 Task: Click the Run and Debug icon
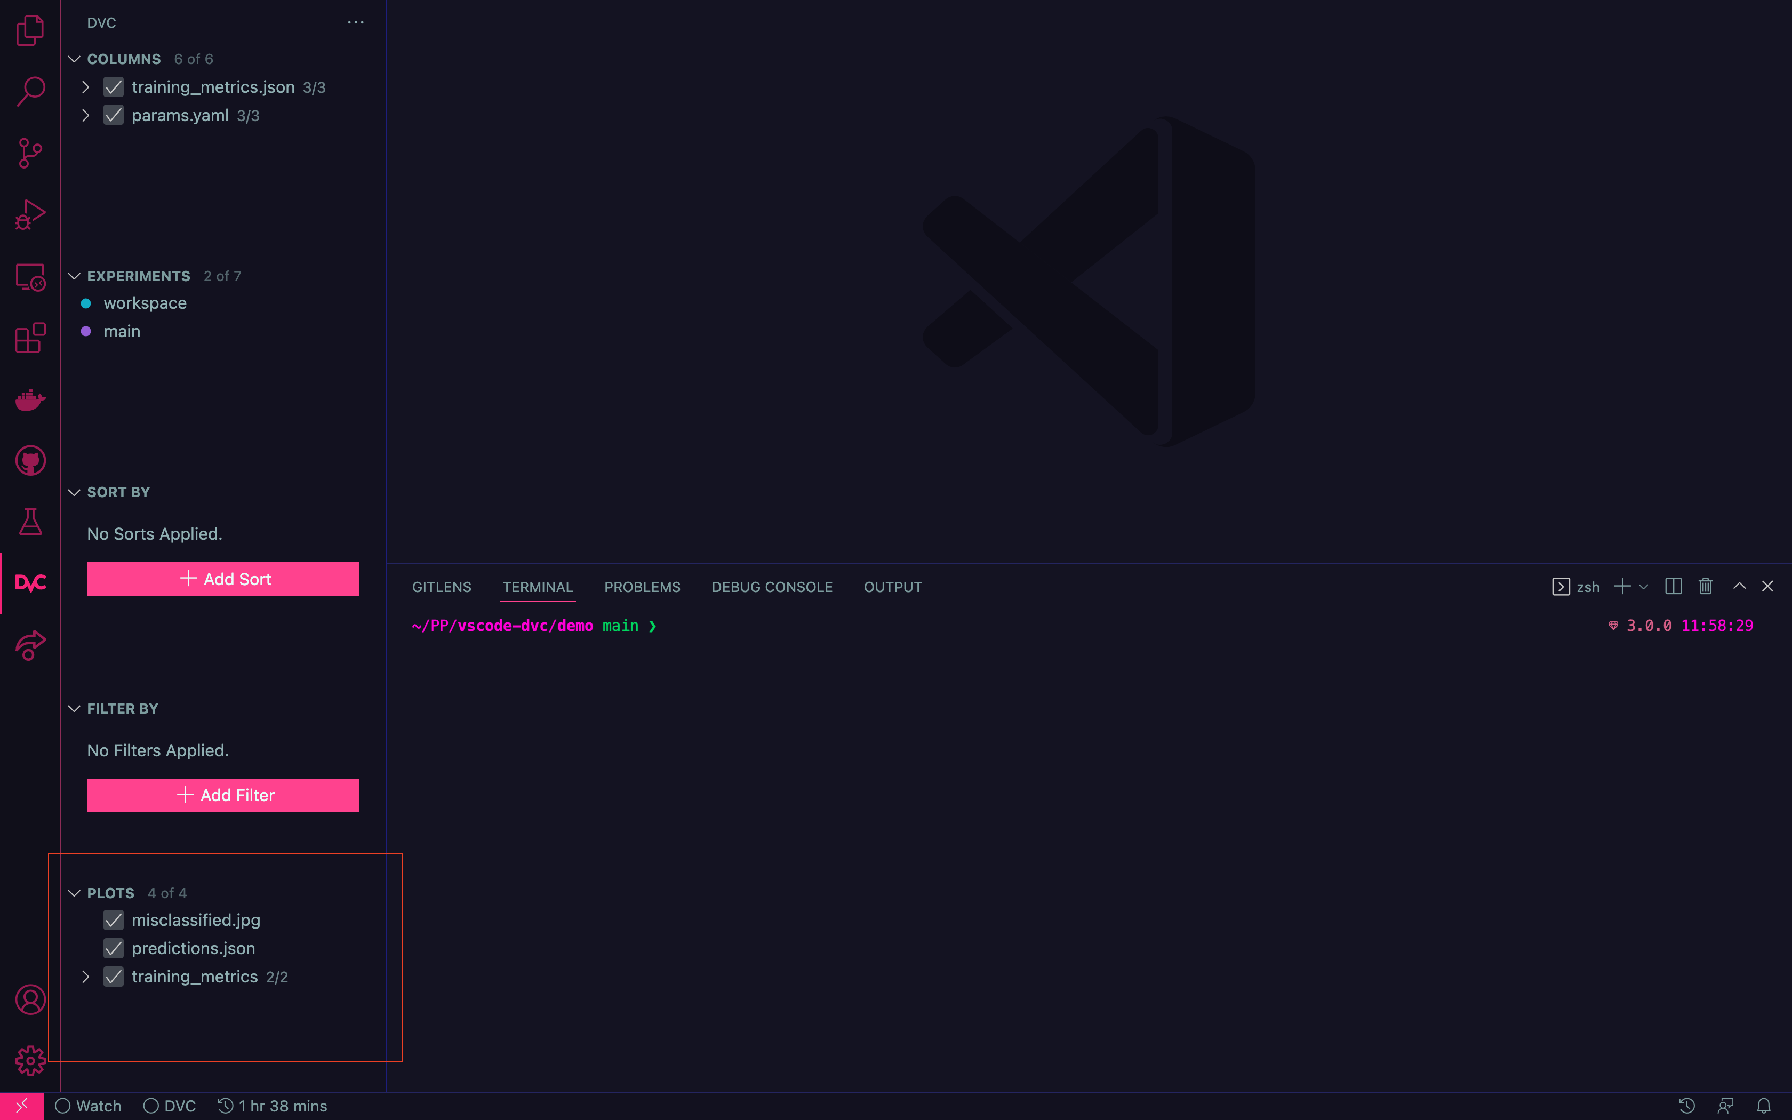pyautogui.click(x=30, y=215)
